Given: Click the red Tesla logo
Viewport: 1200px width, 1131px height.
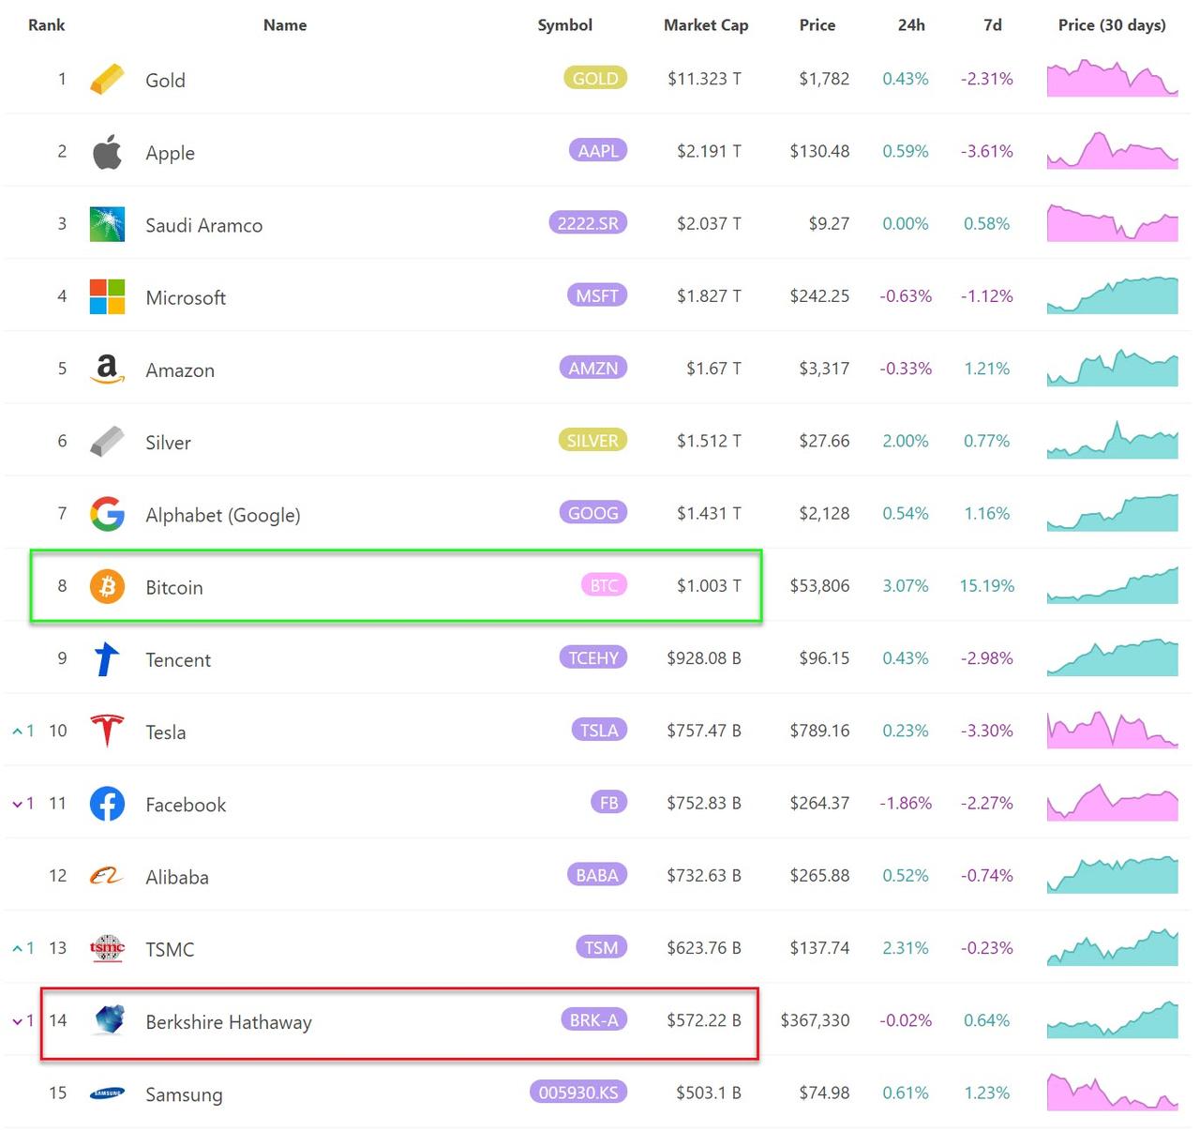Looking at the screenshot, I should click(x=107, y=731).
